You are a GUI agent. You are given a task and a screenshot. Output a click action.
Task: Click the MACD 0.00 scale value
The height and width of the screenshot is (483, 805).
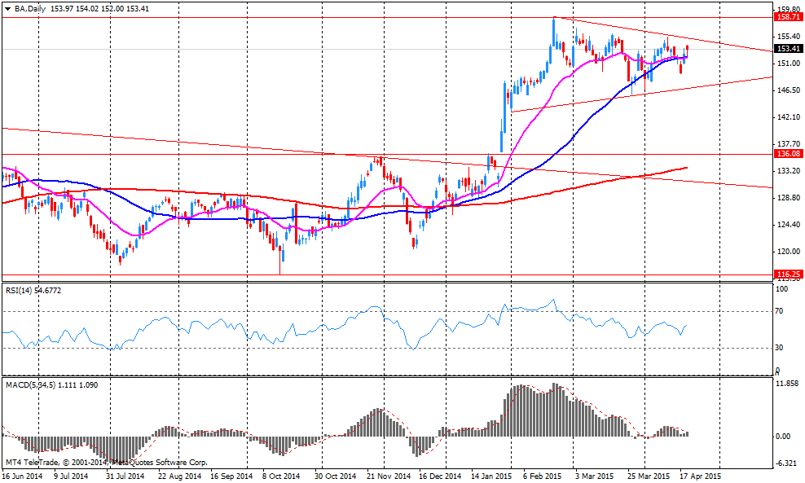[784, 437]
